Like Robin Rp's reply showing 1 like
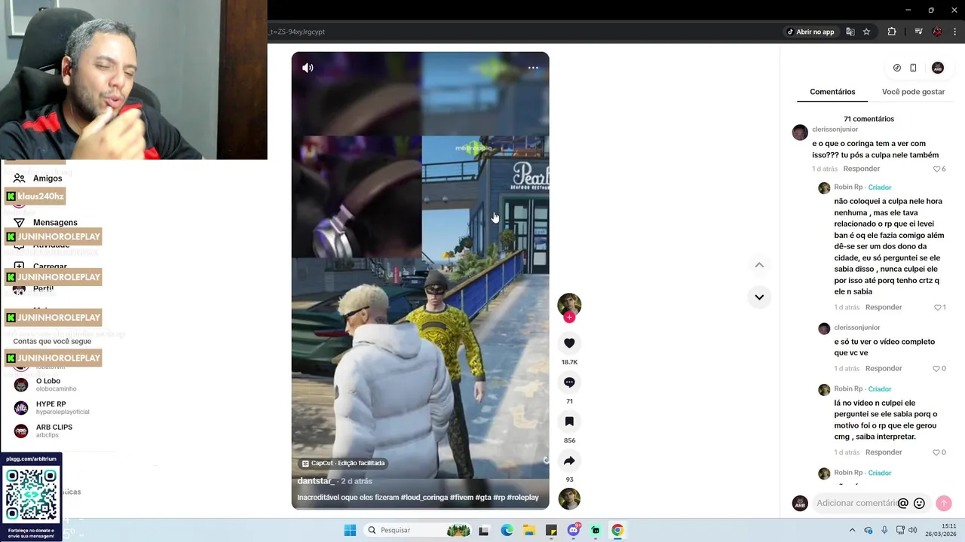 938,308
